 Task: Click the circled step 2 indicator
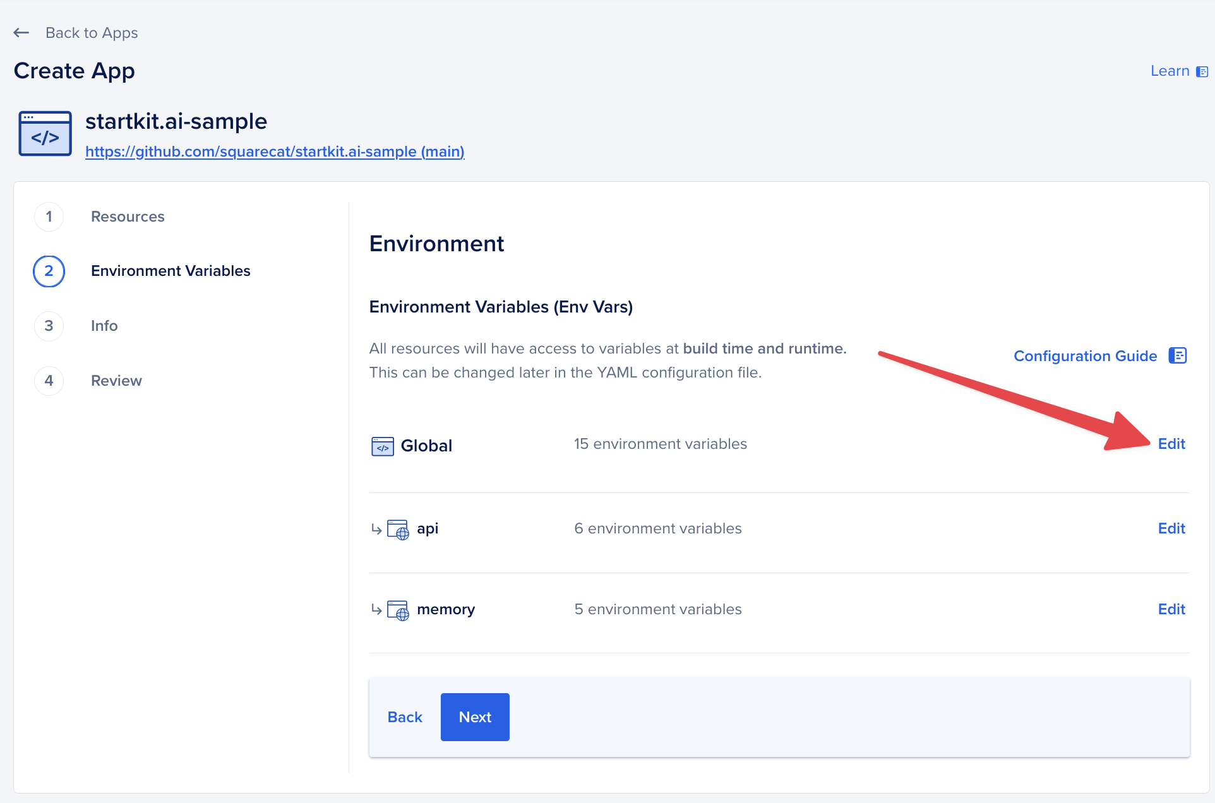pyautogui.click(x=49, y=271)
